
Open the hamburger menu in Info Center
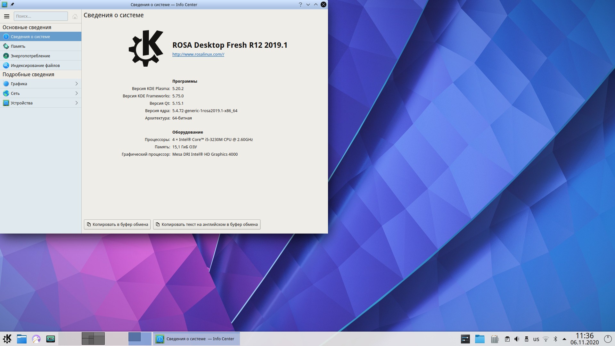click(6, 16)
